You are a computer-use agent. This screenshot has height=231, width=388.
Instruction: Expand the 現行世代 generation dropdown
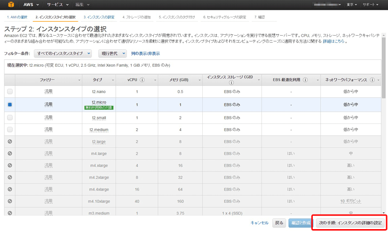(x=112, y=54)
